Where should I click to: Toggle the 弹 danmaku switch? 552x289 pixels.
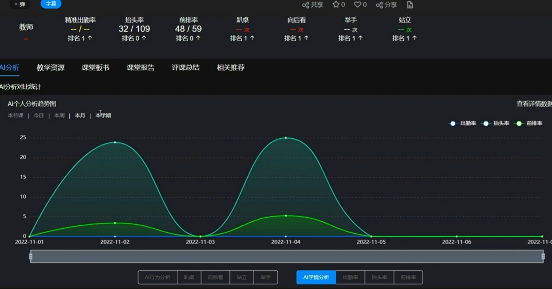click(20, 4)
